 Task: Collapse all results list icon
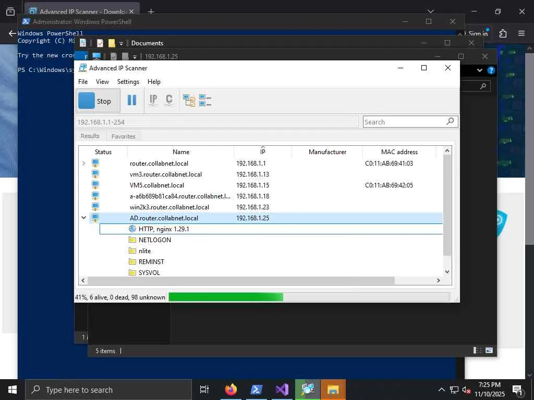pyautogui.click(x=205, y=101)
